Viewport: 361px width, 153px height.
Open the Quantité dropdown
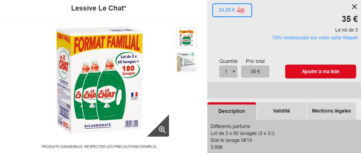pyautogui.click(x=228, y=72)
